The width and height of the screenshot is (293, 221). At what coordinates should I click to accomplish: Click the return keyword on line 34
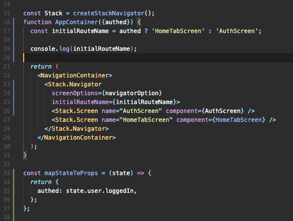[41, 182]
